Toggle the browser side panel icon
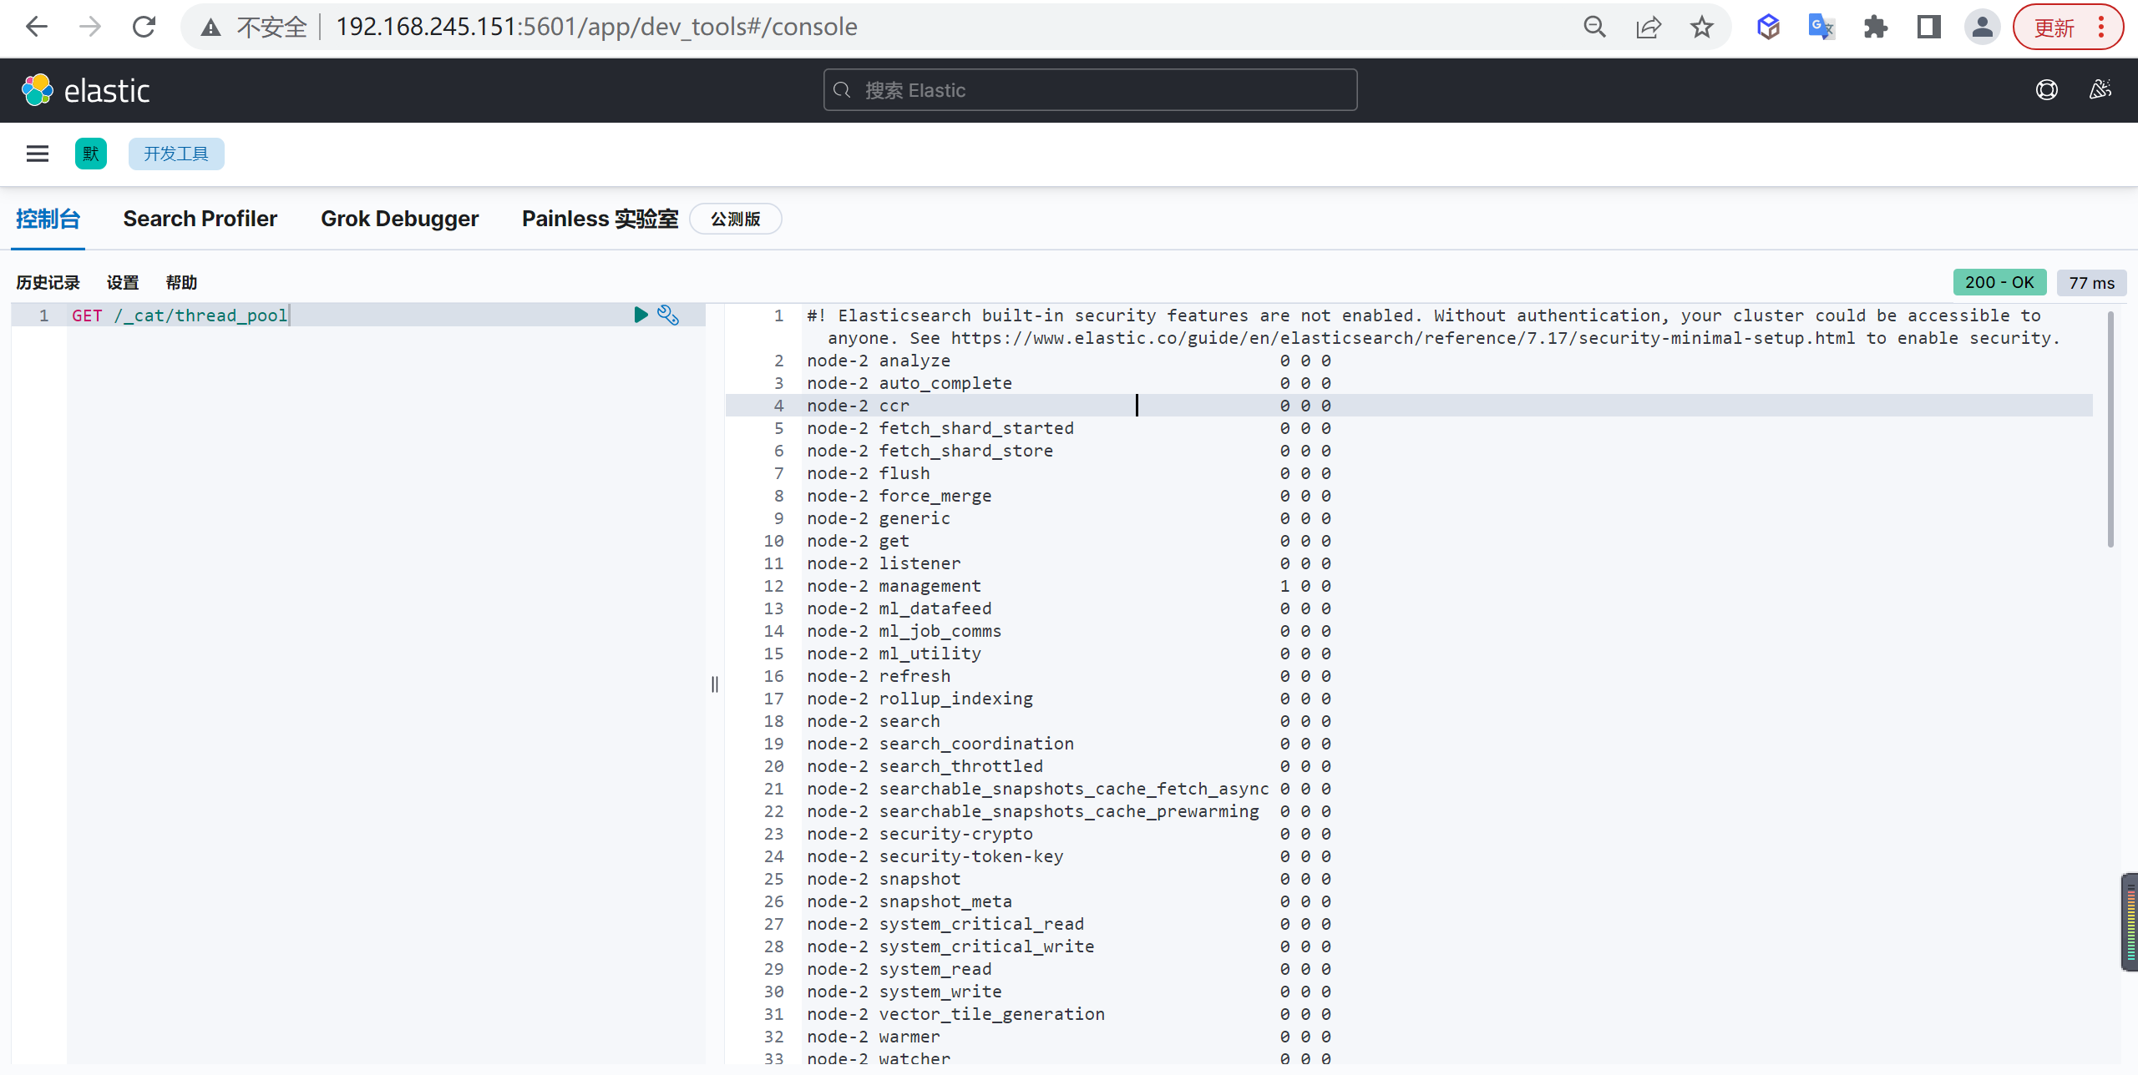 pos(1928,27)
